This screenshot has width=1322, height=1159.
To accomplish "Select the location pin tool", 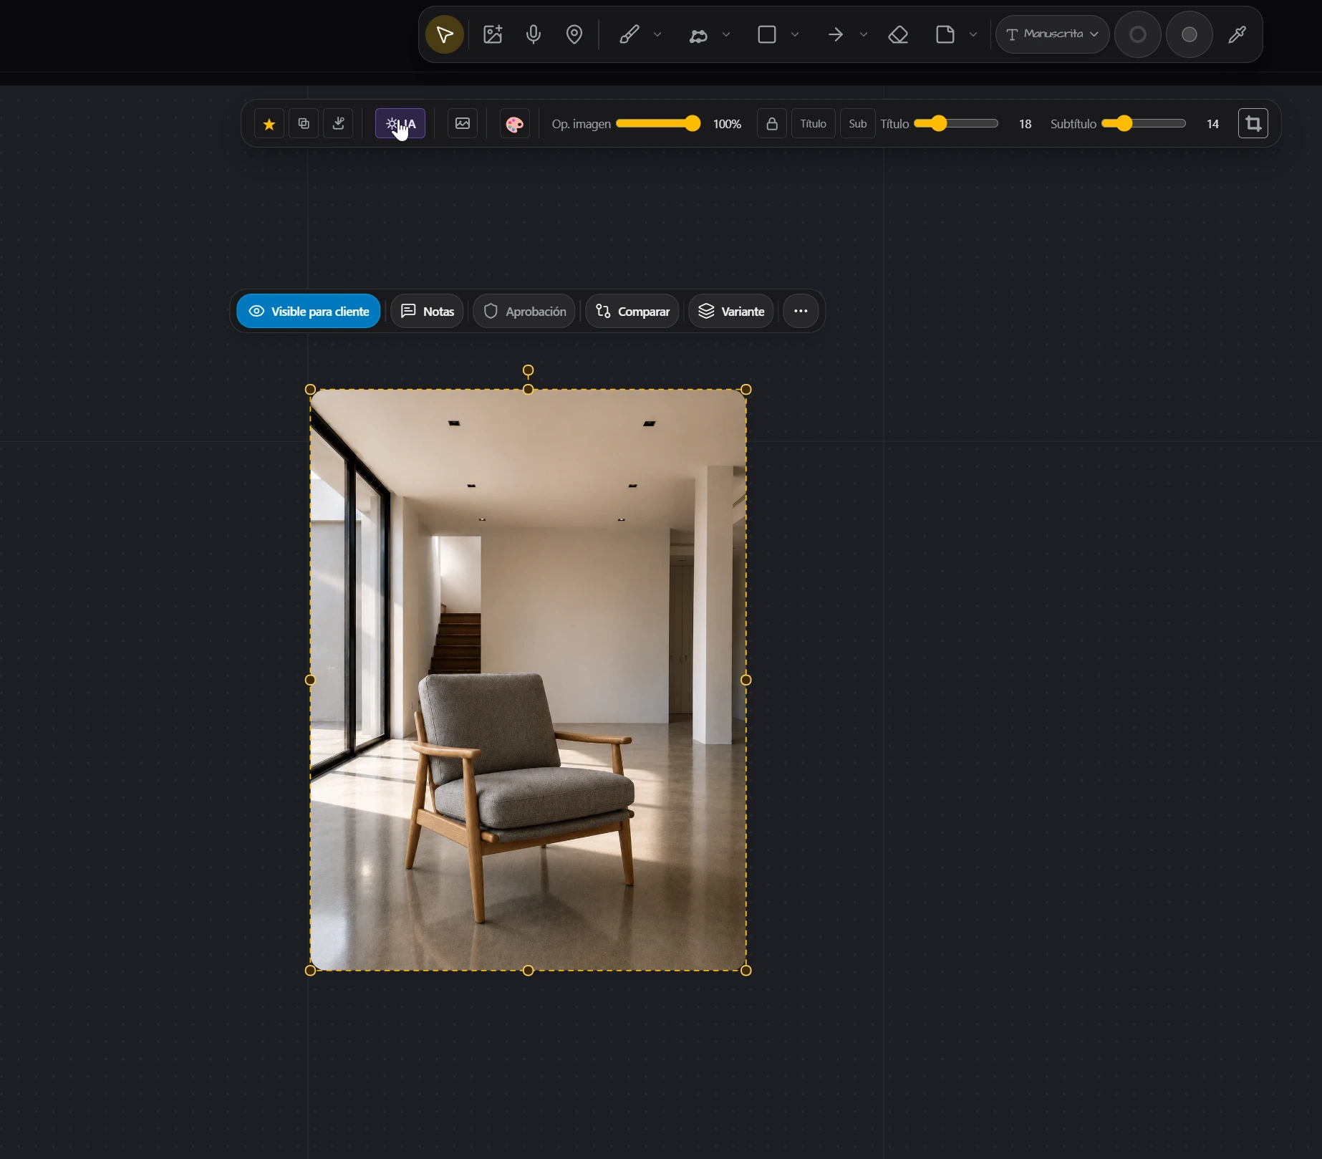I will point(574,34).
